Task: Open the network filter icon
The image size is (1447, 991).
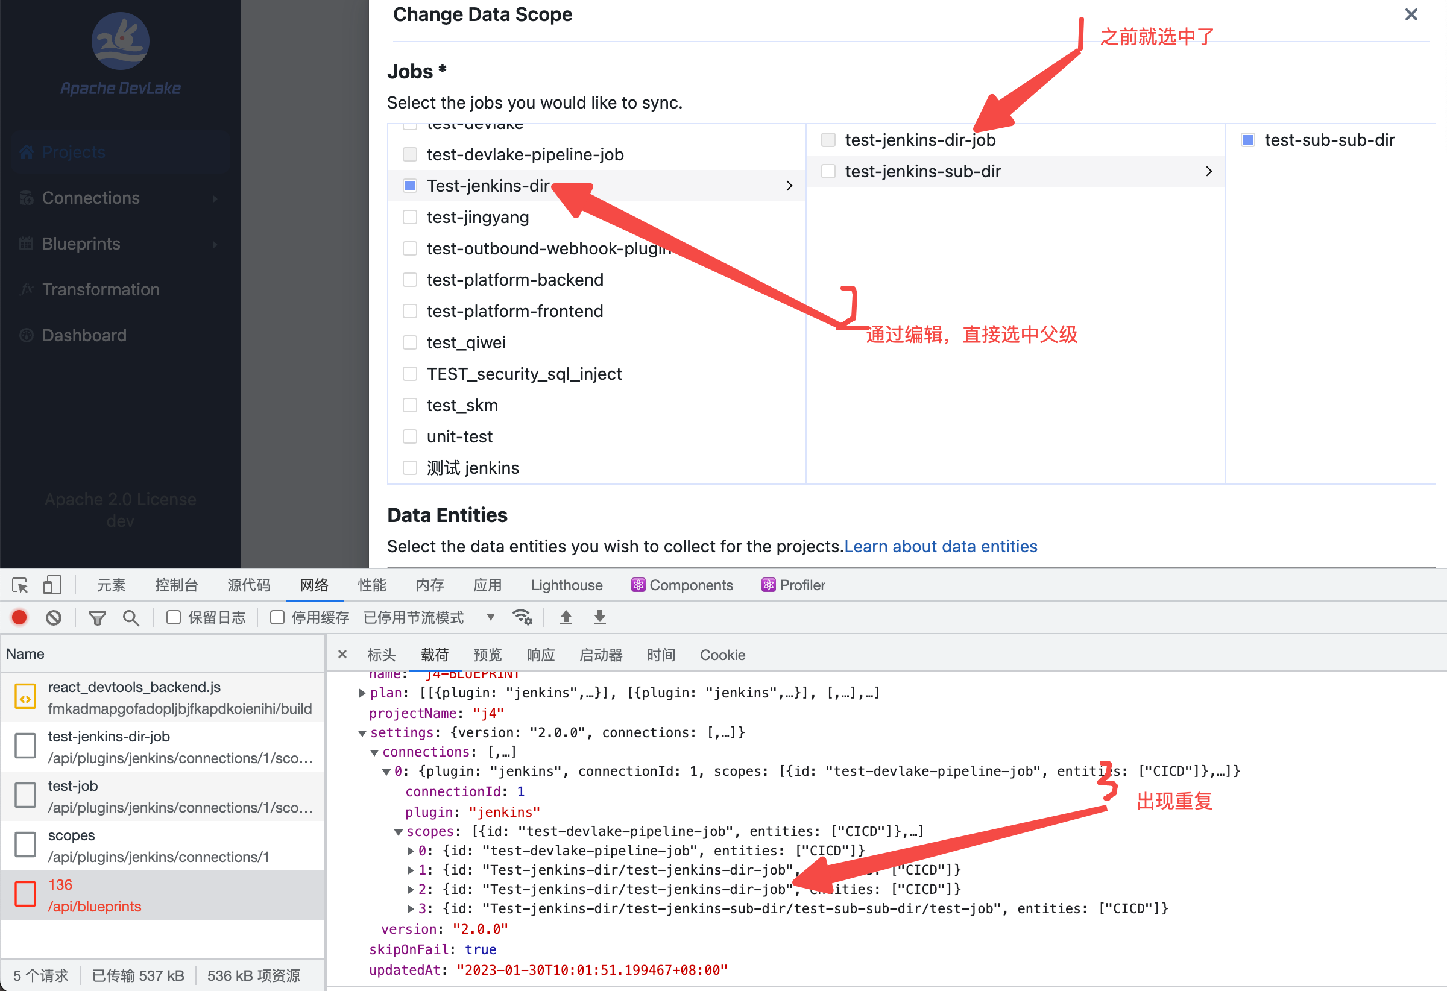Action: click(x=97, y=617)
